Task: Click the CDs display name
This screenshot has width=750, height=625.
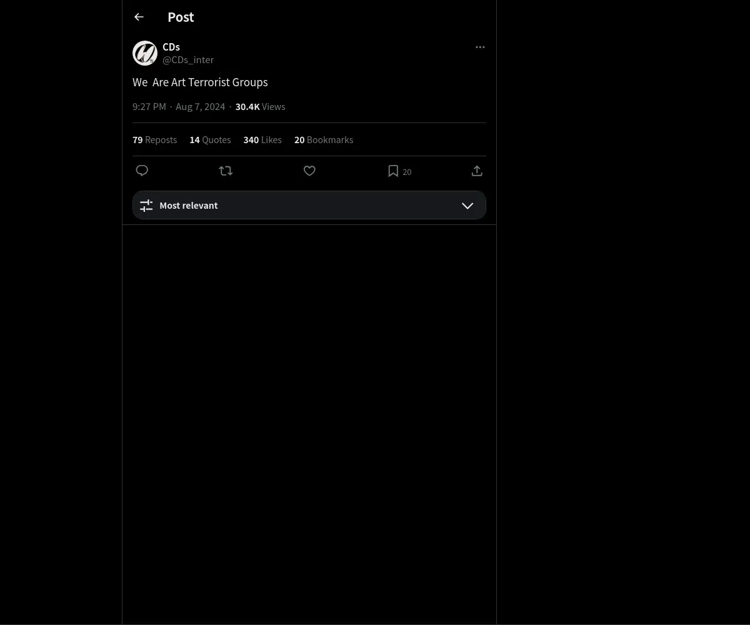Action: pos(171,47)
